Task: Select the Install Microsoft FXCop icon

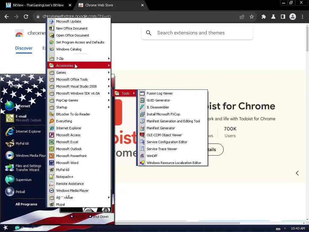Action: (x=142, y=114)
